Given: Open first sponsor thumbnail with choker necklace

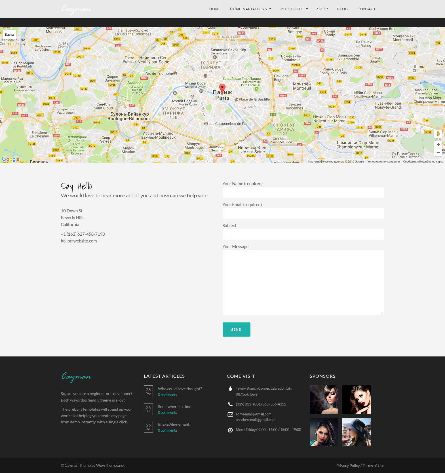Looking at the screenshot, I should tap(324, 400).
